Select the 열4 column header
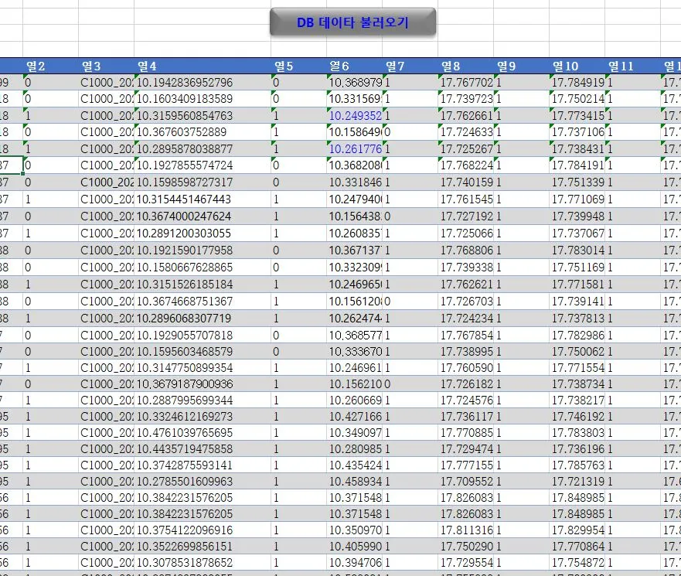This screenshot has width=681, height=576. click(x=203, y=66)
